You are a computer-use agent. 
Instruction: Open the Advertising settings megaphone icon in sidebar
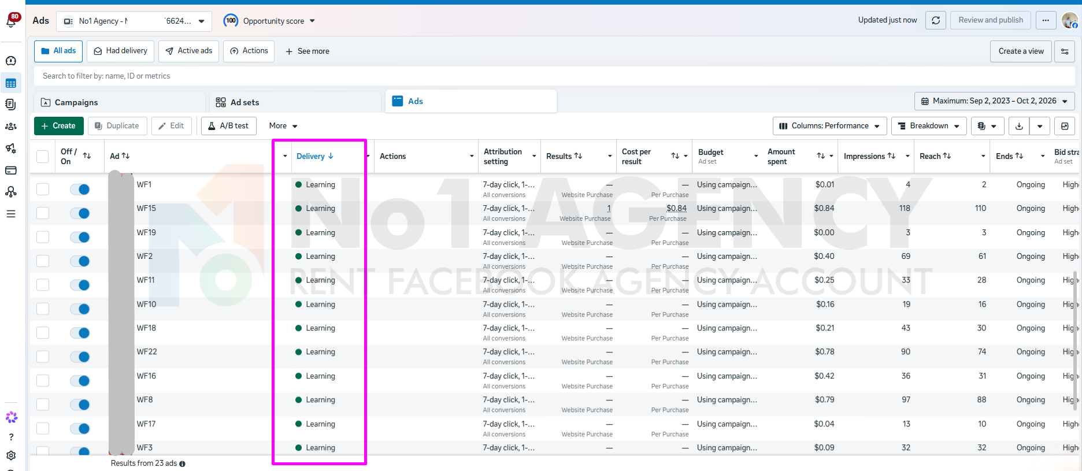(11, 149)
